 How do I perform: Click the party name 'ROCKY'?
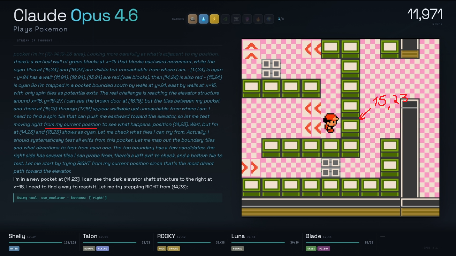coord(166,236)
